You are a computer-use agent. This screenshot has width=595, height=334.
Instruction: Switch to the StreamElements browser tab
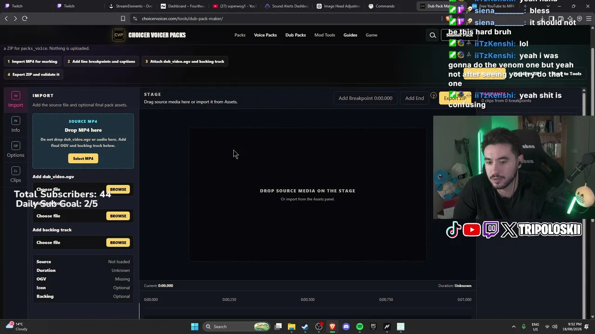[x=131, y=6]
